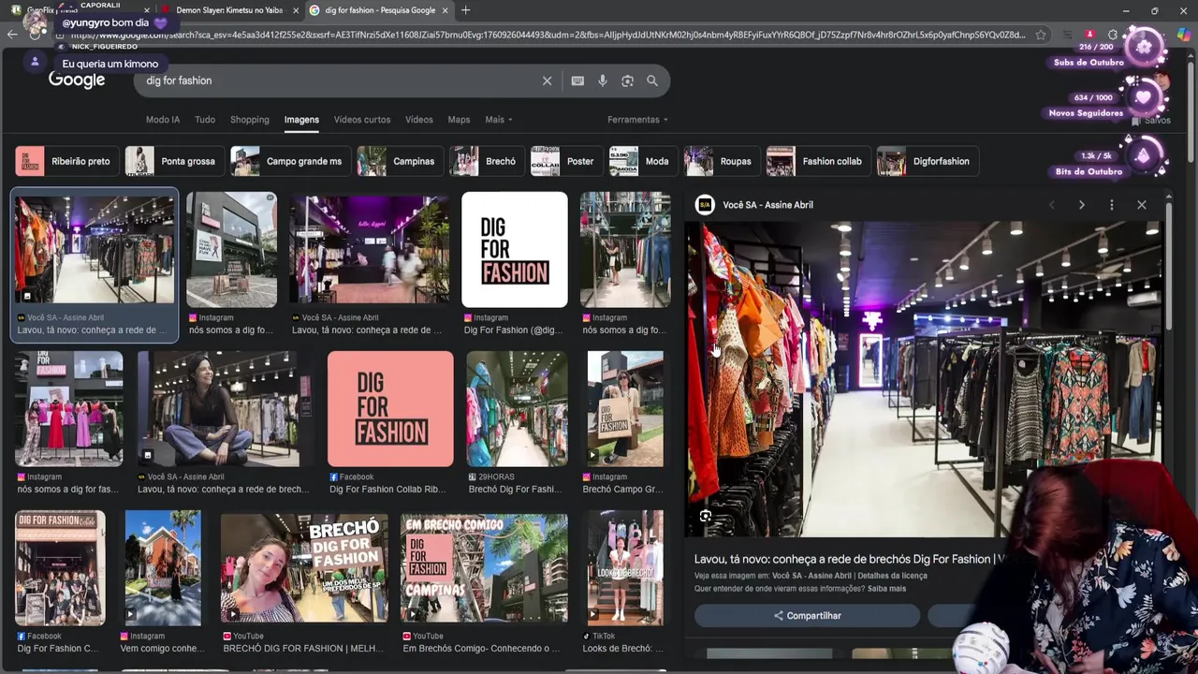This screenshot has width=1198, height=674.
Task: Click the address bar URL
Action: [x=548, y=35]
